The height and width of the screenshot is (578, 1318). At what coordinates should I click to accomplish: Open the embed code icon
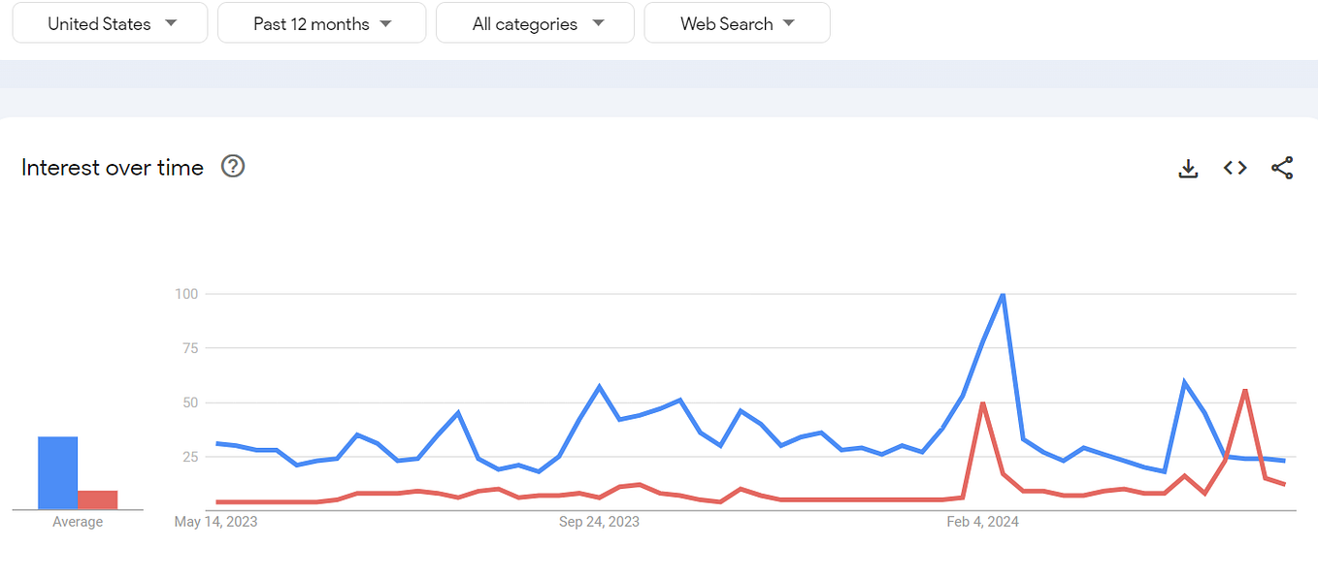point(1235,168)
